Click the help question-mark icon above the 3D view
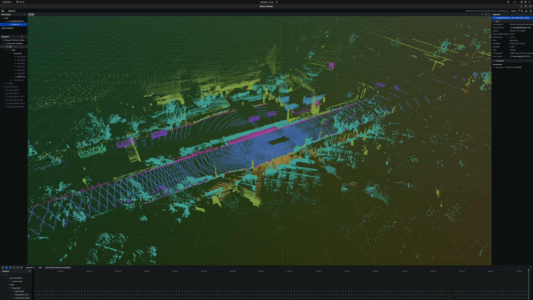This screenshot has width=533, height=300. 482,14
